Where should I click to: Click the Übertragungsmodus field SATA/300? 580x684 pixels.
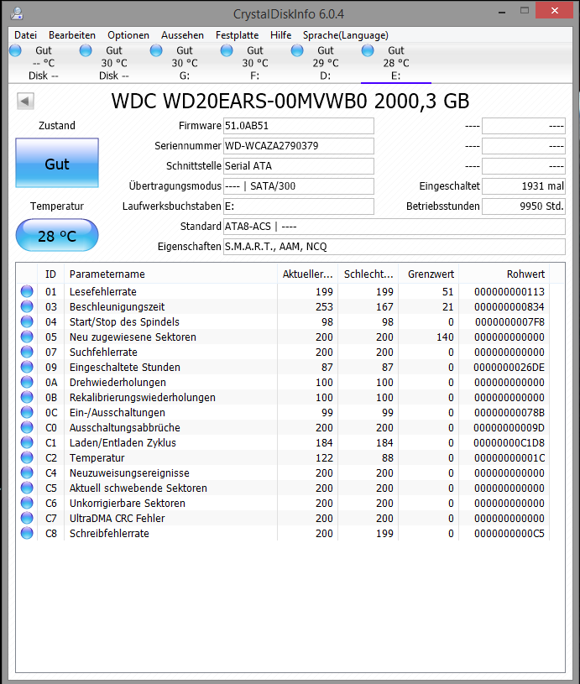(299, 186)
